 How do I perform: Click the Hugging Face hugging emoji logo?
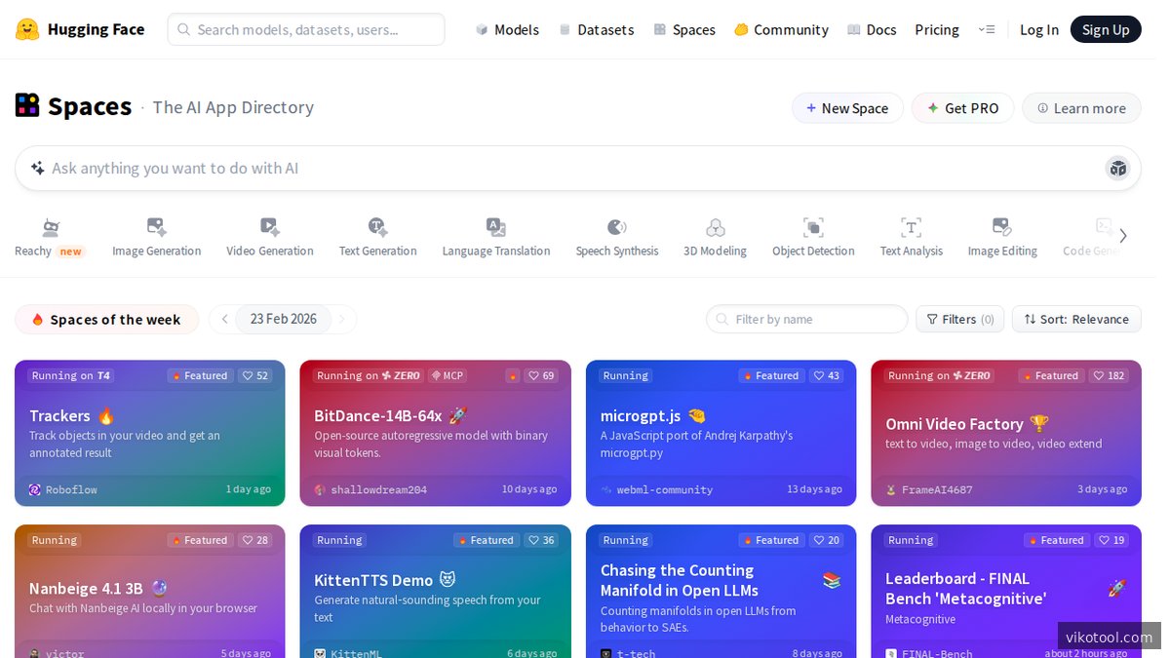pos(25,29)
